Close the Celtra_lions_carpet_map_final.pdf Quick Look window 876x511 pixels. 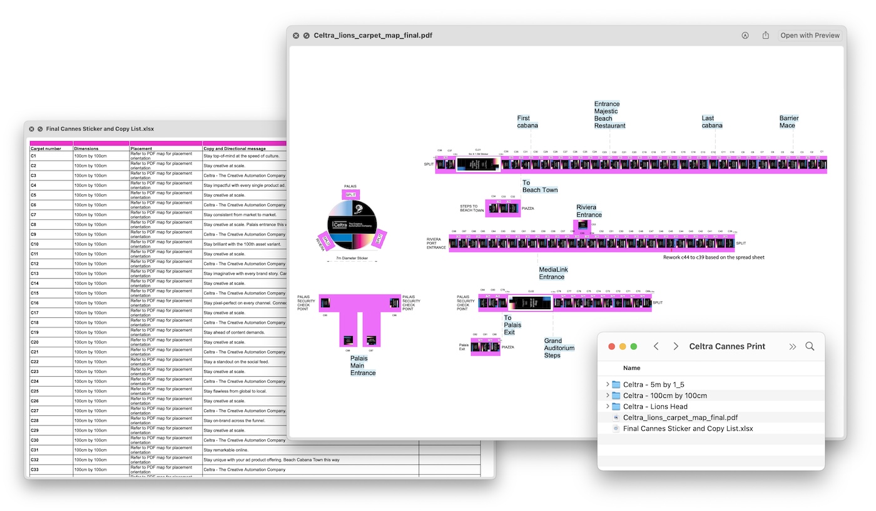(x=296, y=36)
